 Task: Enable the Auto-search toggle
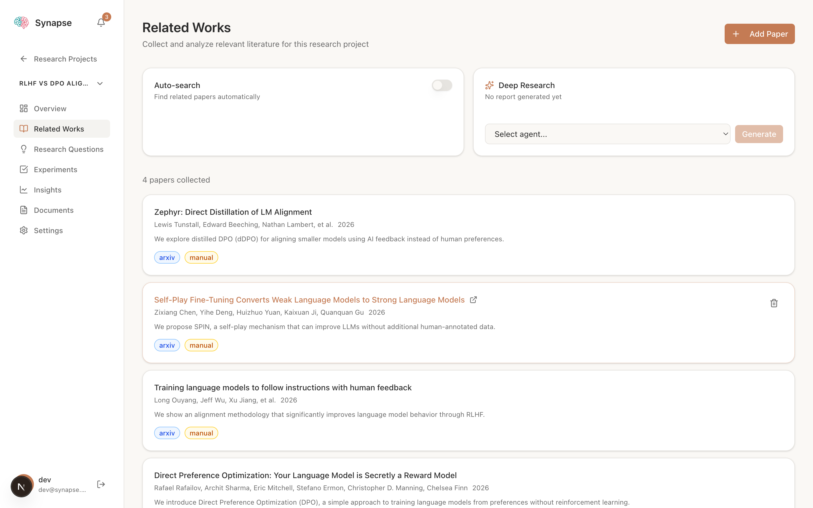click(442, 85)
